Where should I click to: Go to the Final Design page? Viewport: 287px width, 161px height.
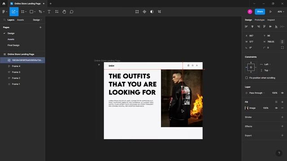tap(13, 45)
